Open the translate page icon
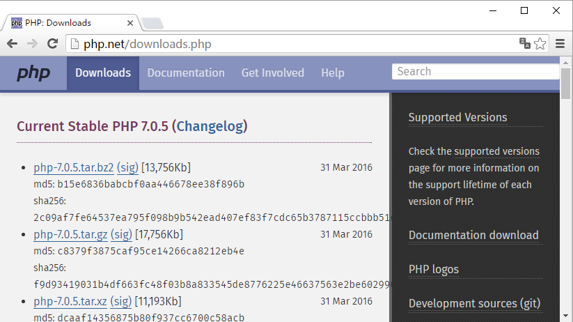573x322 pixels. pos(525,43)
